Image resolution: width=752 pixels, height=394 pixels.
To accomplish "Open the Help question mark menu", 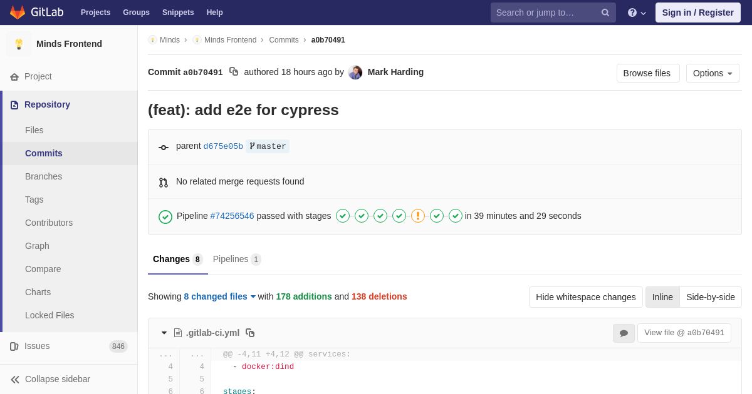I will coord(637,13).
